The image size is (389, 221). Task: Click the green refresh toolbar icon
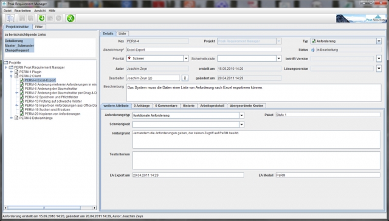pyautogui.click(x=41, y=18)
